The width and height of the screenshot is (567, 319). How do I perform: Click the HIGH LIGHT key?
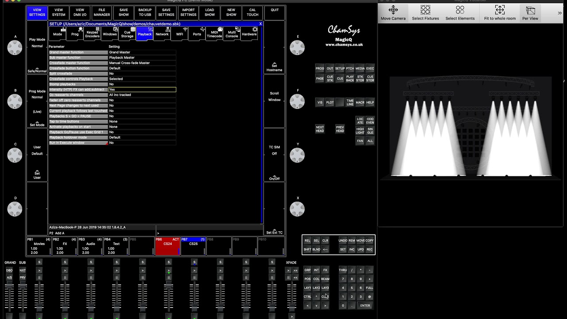[360, 131]
